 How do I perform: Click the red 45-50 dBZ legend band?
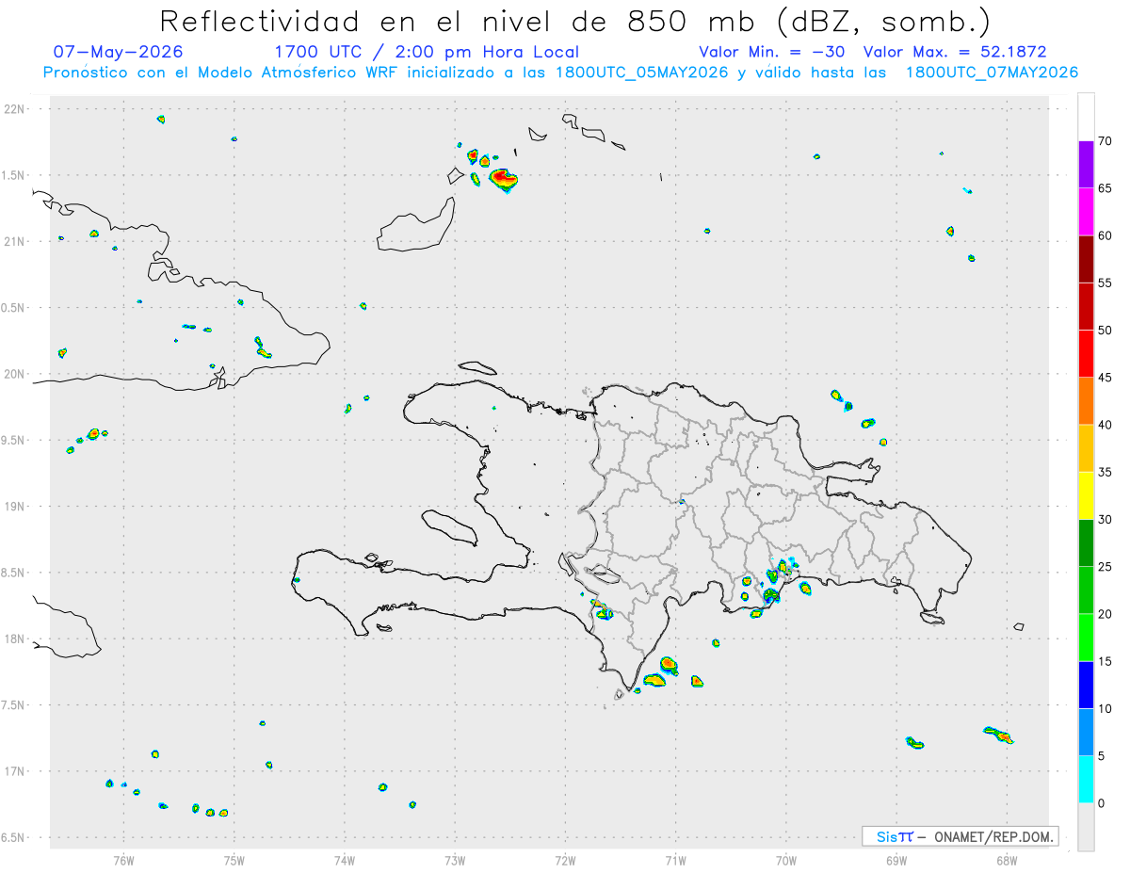[x=1086, y=354]
